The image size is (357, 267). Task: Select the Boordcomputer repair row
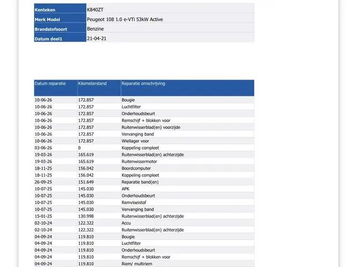coord(144,169)
